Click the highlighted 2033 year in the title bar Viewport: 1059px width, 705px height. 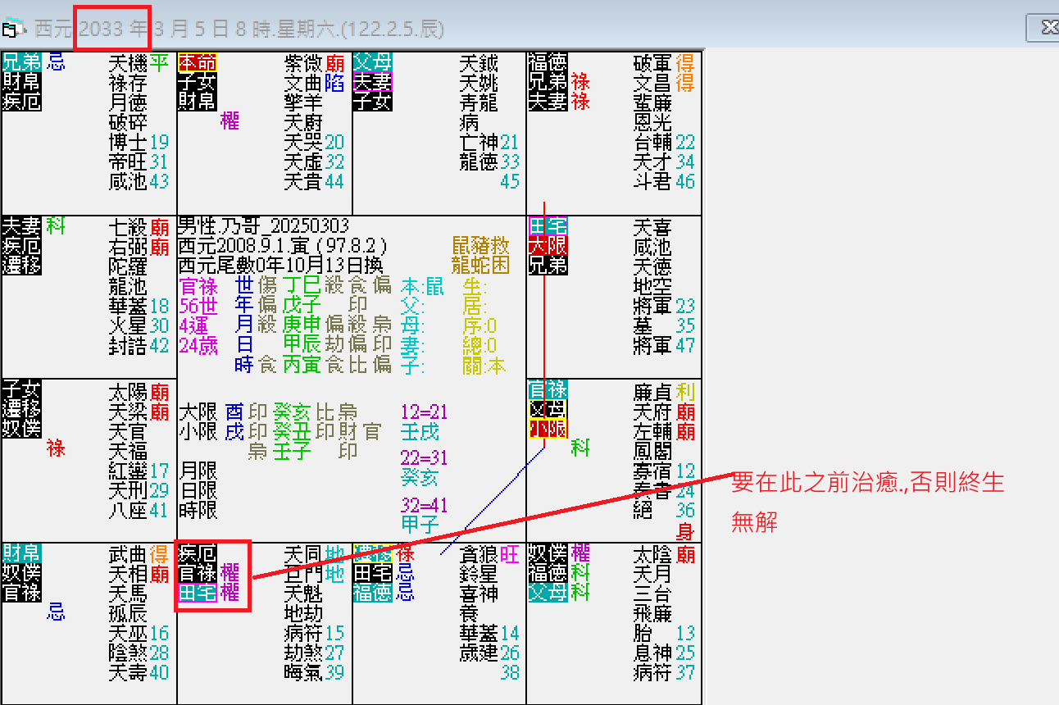(98, 27)
